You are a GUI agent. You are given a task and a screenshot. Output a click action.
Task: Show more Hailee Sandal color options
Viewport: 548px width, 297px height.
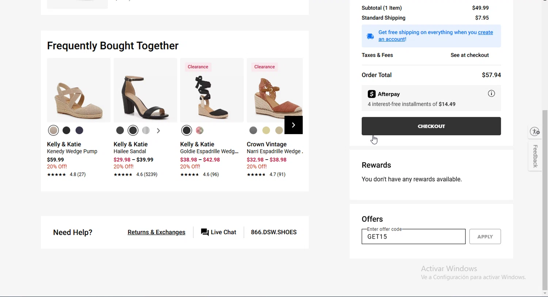(158, 130)
